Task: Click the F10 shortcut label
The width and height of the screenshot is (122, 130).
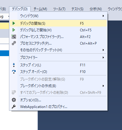Action: coord(83,72)
